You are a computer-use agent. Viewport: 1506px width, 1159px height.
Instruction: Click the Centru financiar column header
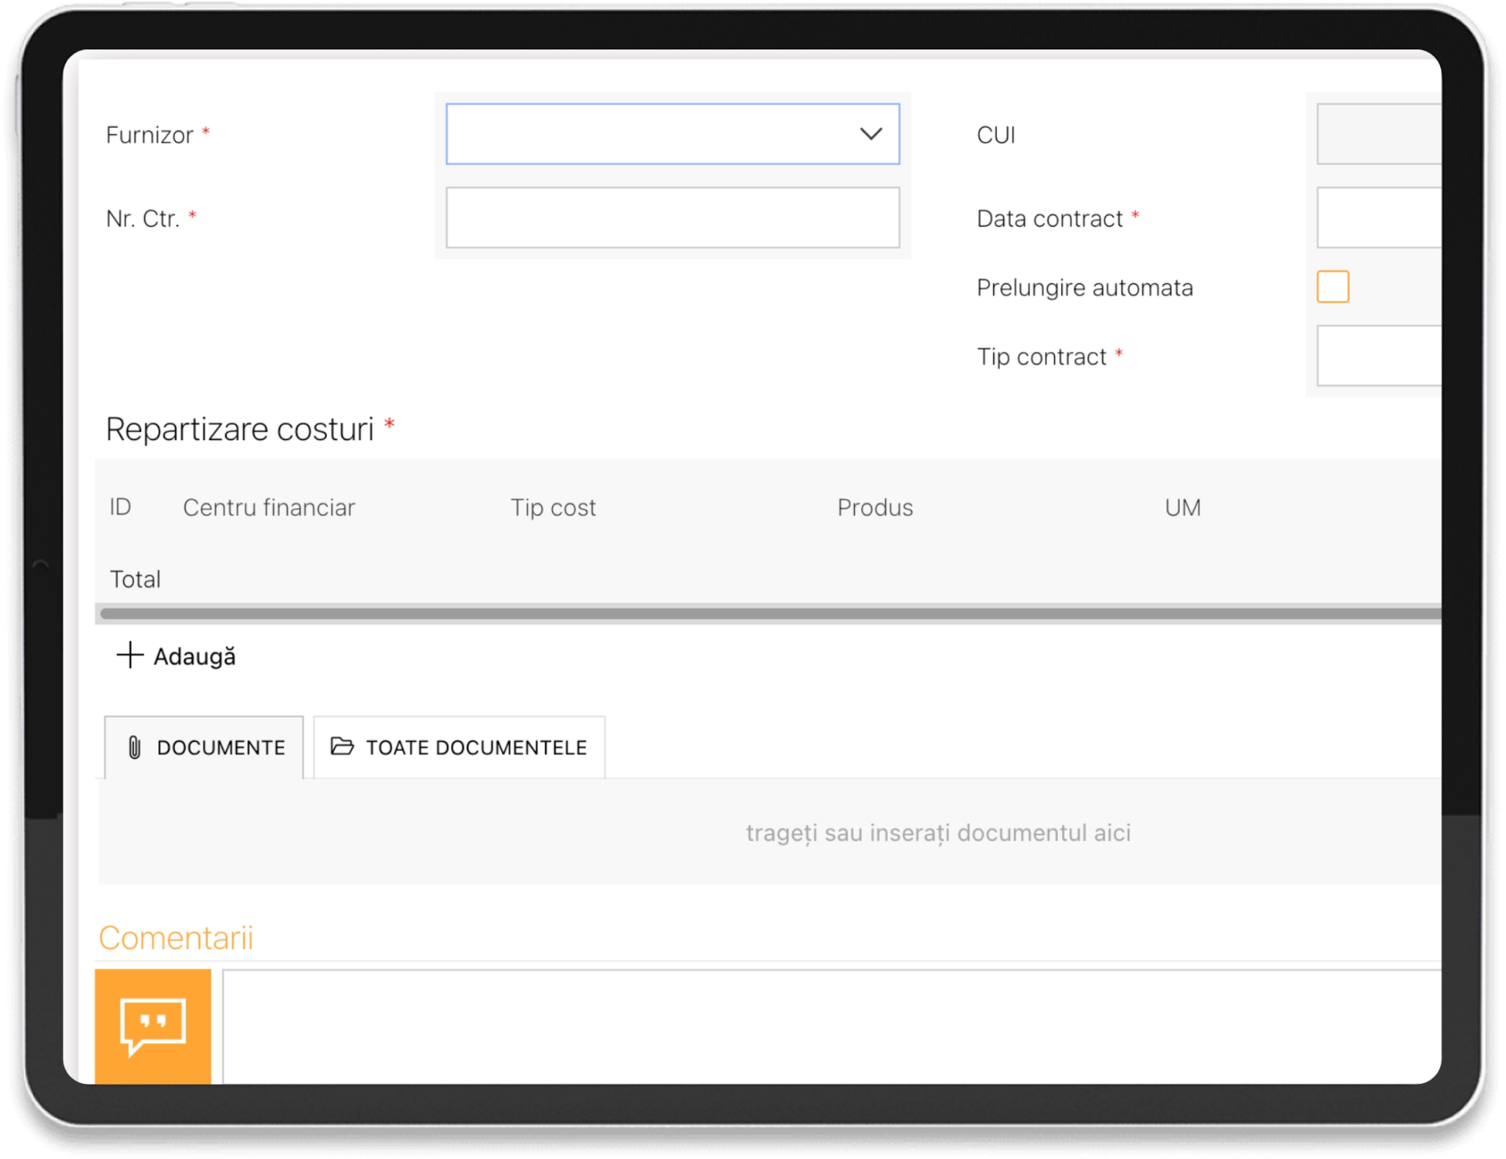point(268,507)
